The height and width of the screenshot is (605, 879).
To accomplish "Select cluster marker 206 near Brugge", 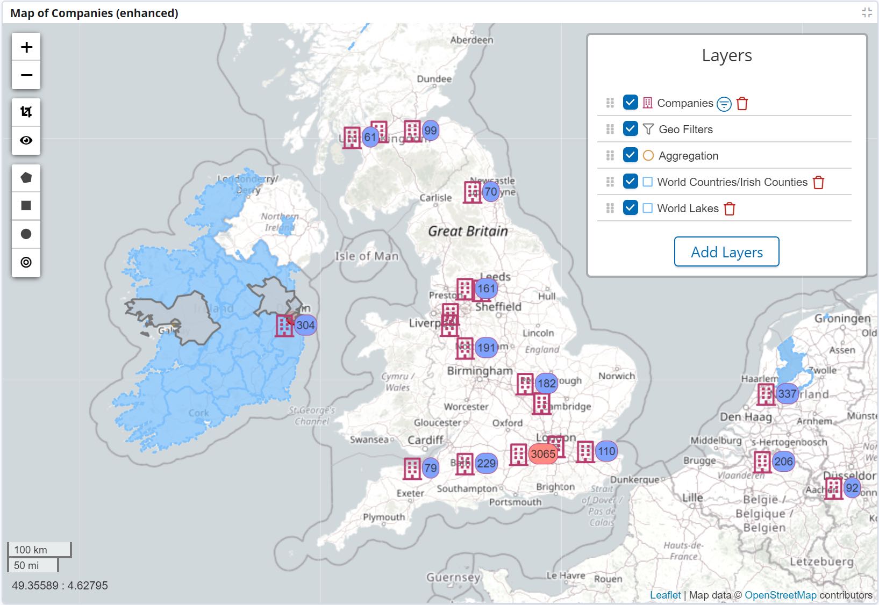I will [x=783, y=462].
